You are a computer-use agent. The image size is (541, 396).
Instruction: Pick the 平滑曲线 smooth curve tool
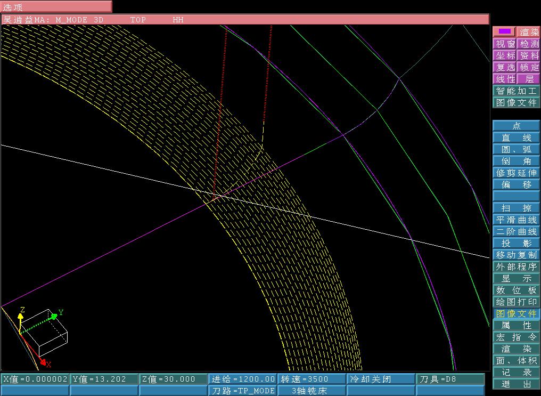(x=516, y=220)
